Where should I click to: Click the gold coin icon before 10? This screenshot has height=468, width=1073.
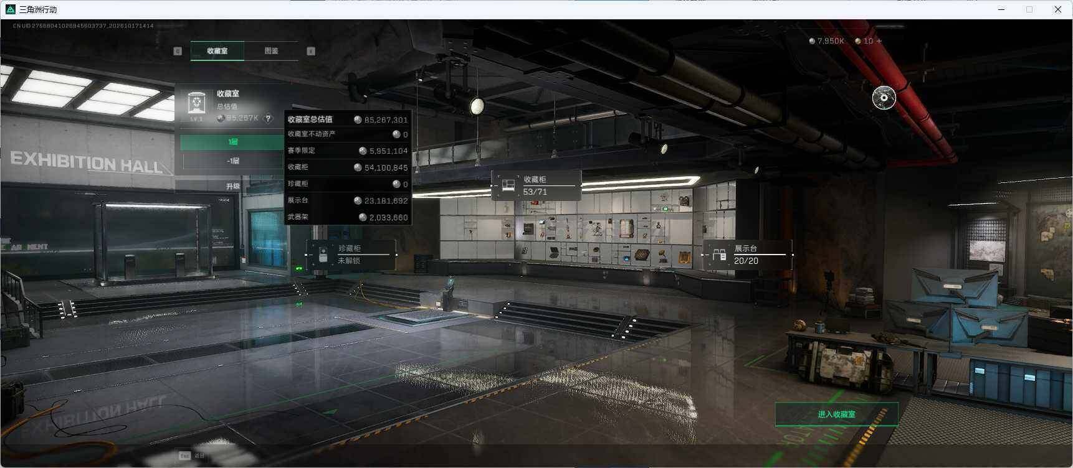(x=858, y=41)
